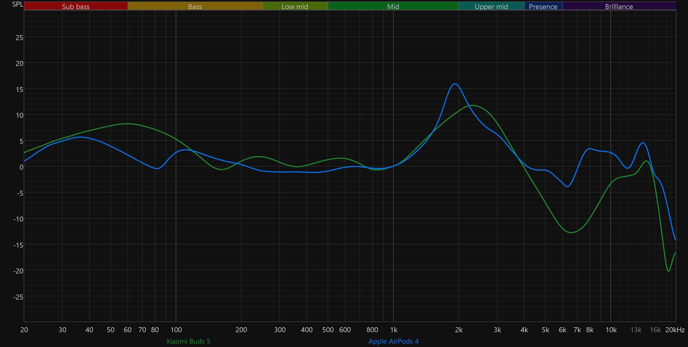This screenshot has height=347, width=688.
Task: Toggle the Apple AirPods 4 legend label
Action: pyautogui.click(x=393, y=341)
